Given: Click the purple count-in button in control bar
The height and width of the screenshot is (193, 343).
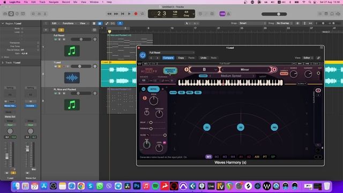Looking at the screenshot, I should pos(222,14).
